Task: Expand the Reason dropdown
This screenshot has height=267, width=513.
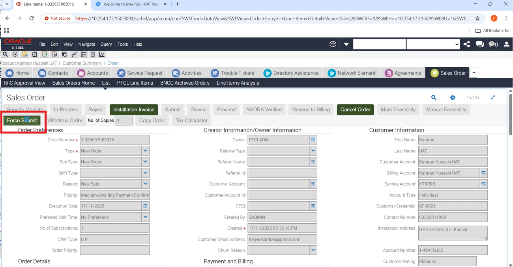Action: tap(145, 184)
